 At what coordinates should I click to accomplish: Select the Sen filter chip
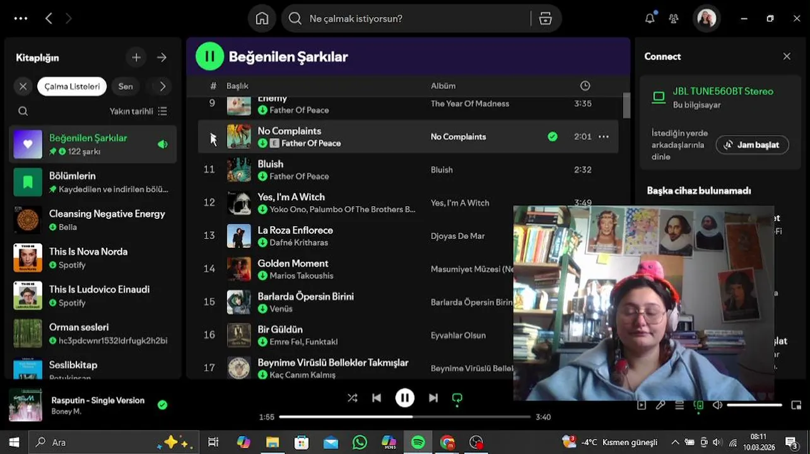coord(126,86)
